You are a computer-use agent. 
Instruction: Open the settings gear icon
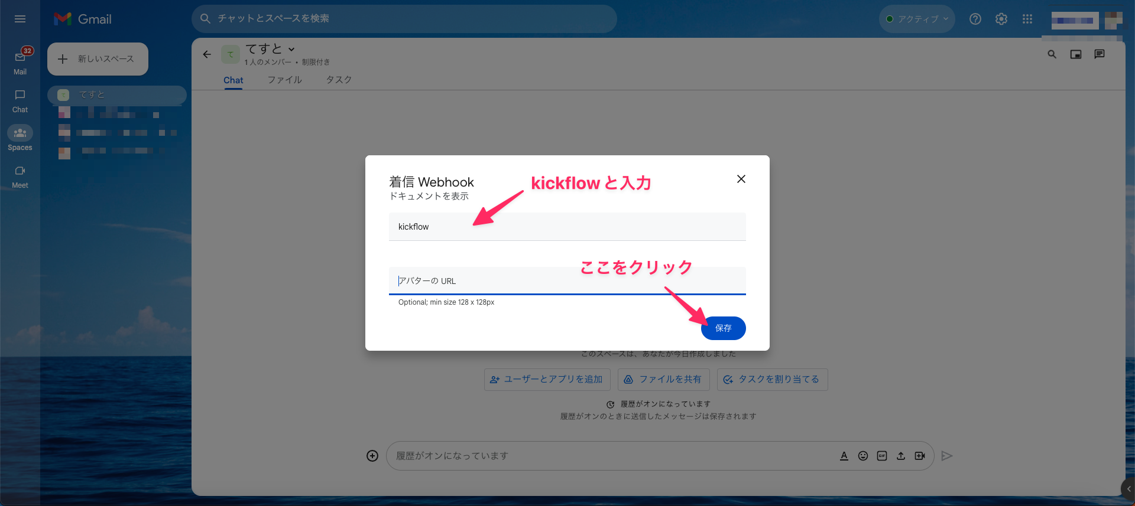click(x=1001, y=19)
